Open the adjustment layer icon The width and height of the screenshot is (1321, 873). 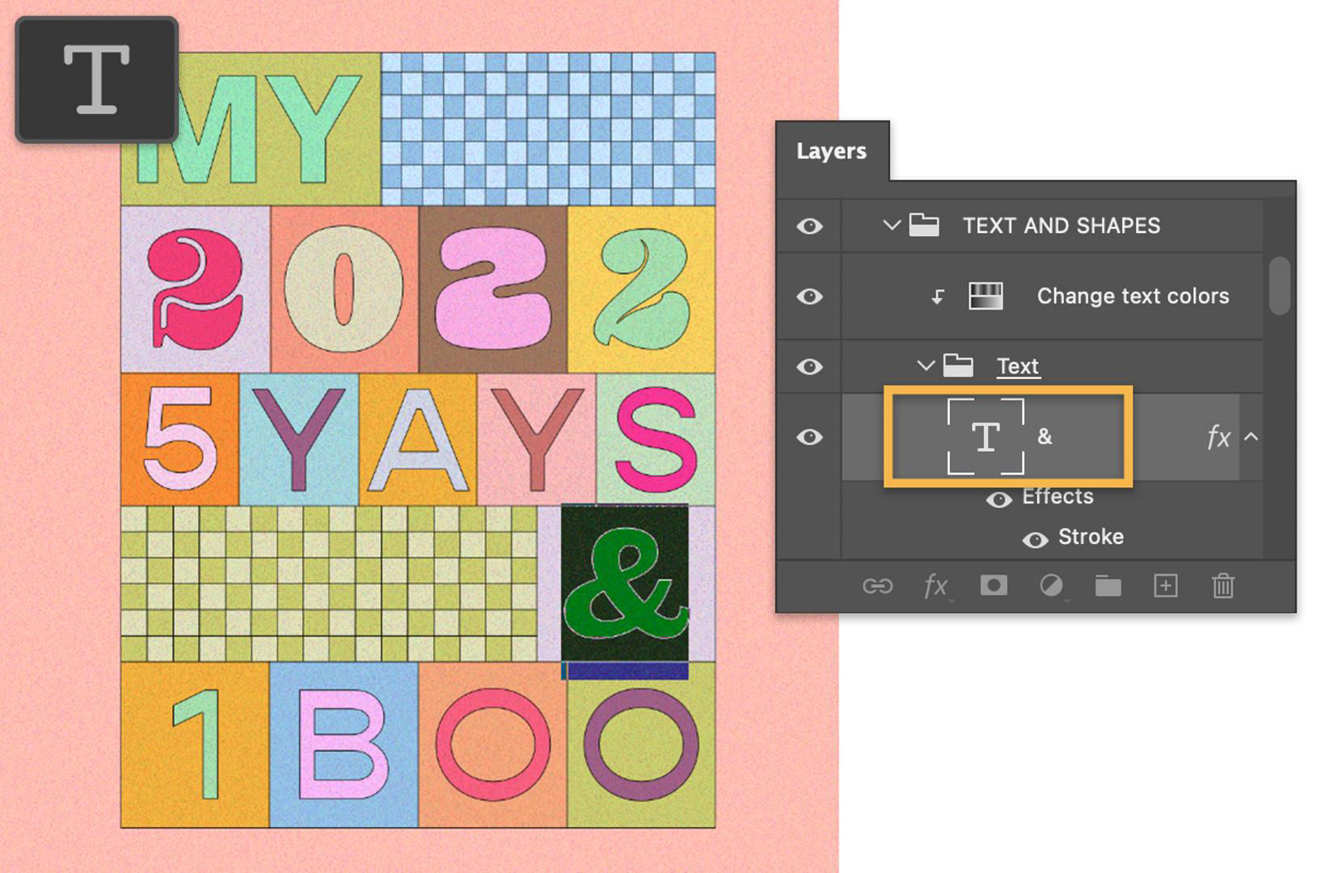point(1050,587)
